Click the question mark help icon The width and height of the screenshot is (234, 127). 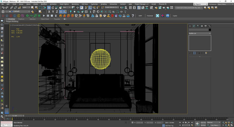point(133,16)
